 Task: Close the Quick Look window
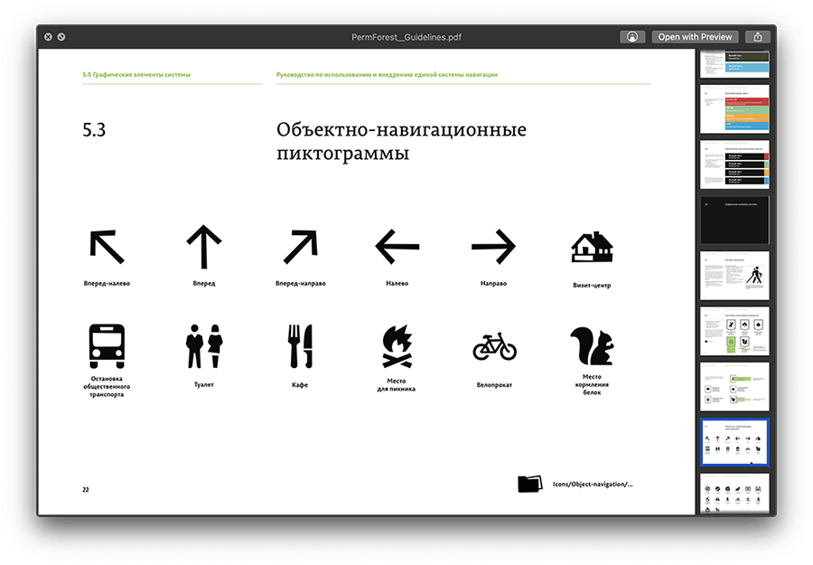pyautogui.click(x=46, y=37)
